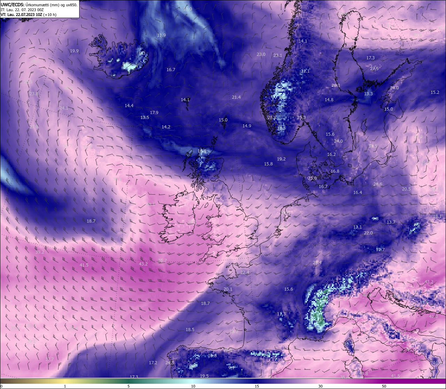
Task: Click the 16.8 value label
Action: 335,171
